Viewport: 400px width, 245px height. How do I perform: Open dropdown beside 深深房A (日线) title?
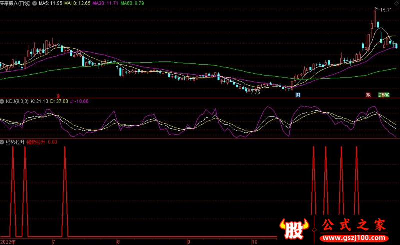(34, 3)
